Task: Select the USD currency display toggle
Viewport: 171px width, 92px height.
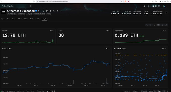Action: tap(164, 91)
